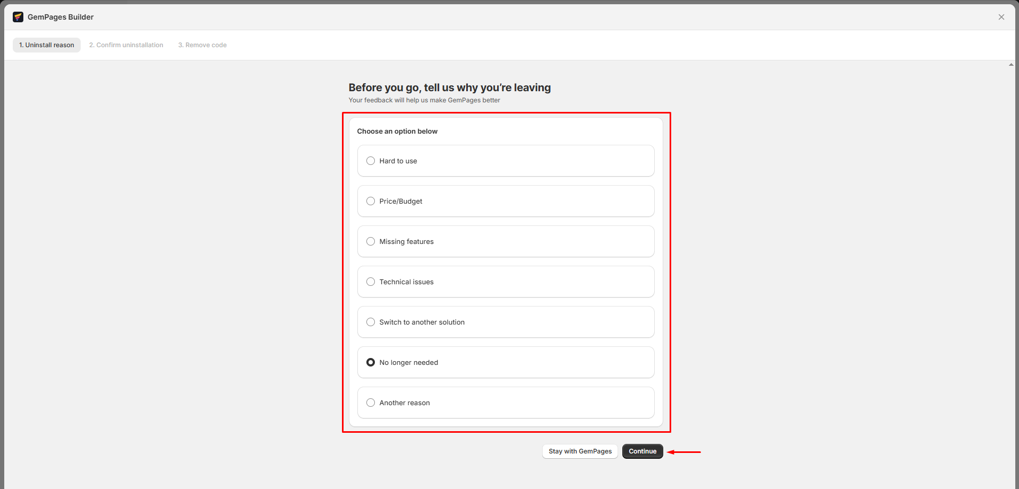
Task: Click the GemPages Builder logo icon
Action: 18,17
